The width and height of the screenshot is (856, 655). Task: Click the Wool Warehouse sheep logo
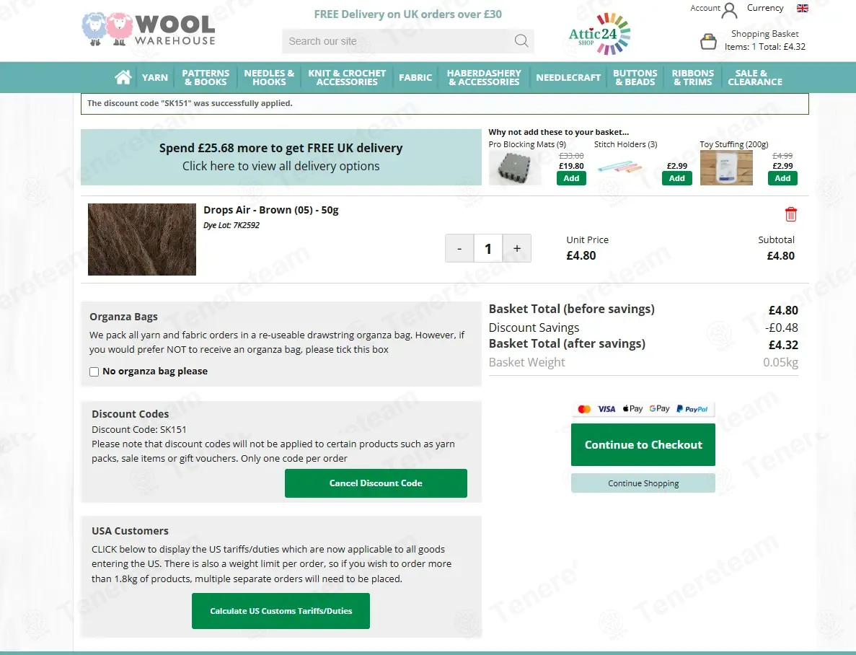tap(149, 30)
